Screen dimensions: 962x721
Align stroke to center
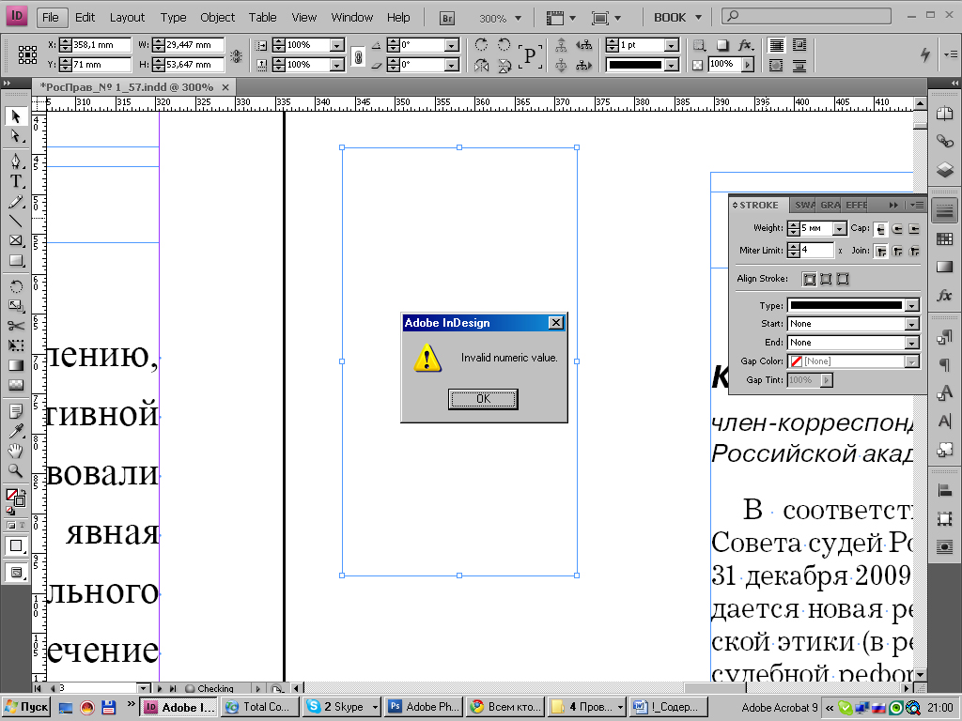pyautogui.click(x=810, y=279)
